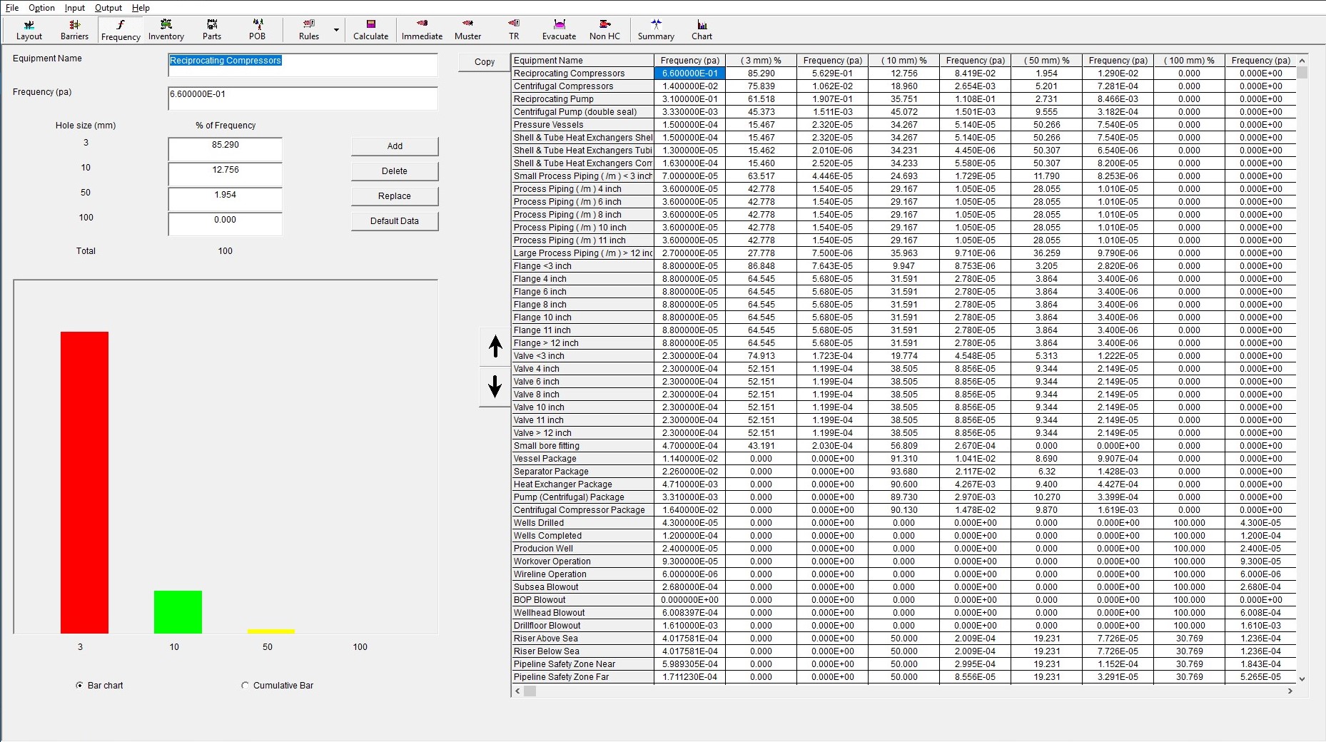Edit the 10 mm percent field
Image resolution: width=1326 pixels, height=742 pixels.
[x=226, y=174]
